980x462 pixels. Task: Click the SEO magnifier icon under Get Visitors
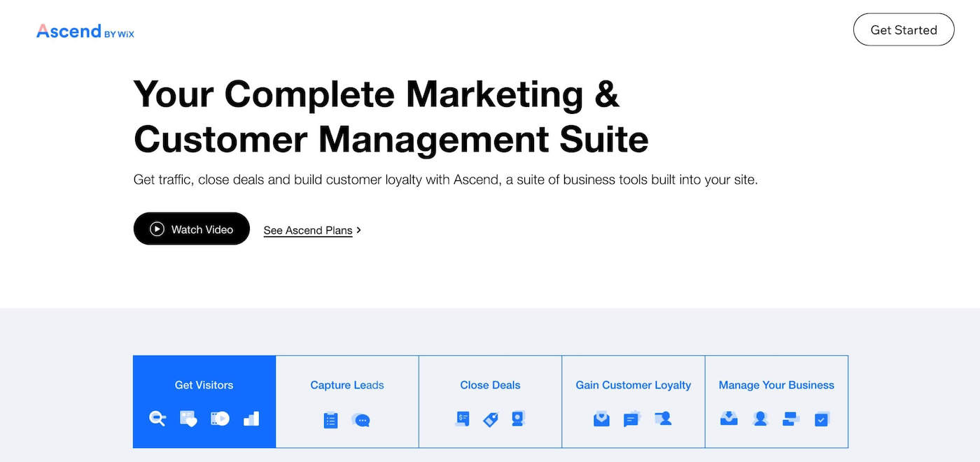(157, 419)
